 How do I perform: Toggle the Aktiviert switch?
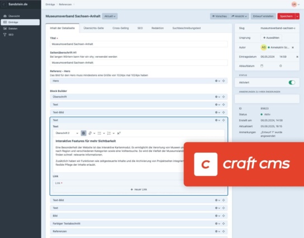tap(292, 82)
